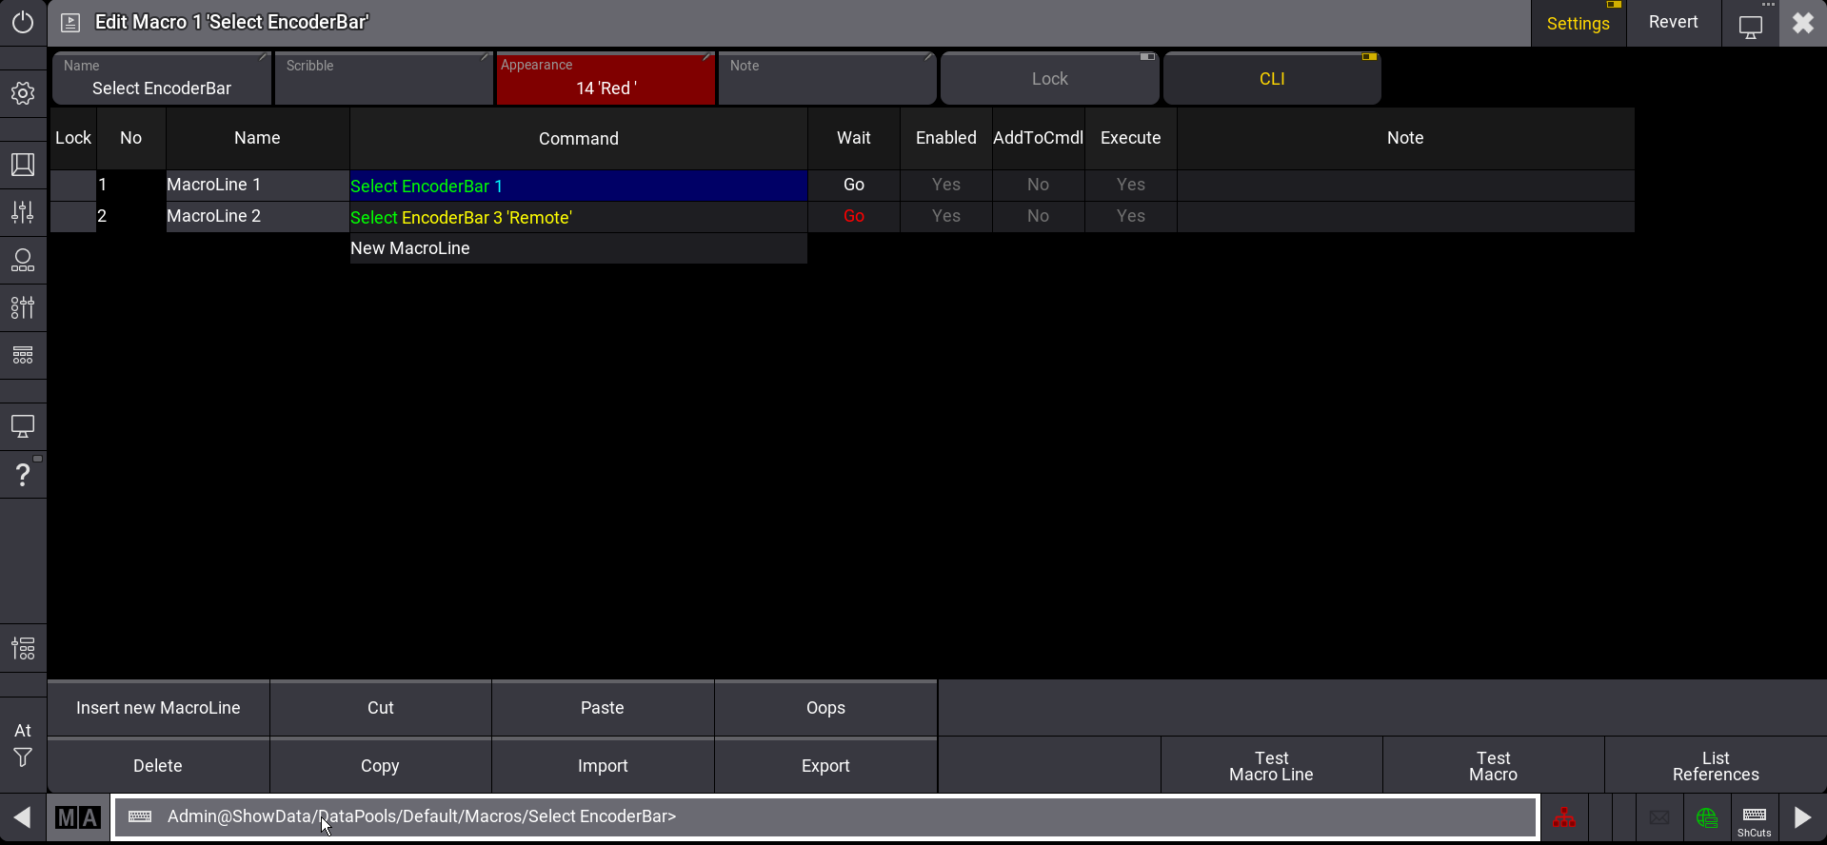
Task: Click the question mark help icon
Action: pyautogui.click(x=23, y=474)
